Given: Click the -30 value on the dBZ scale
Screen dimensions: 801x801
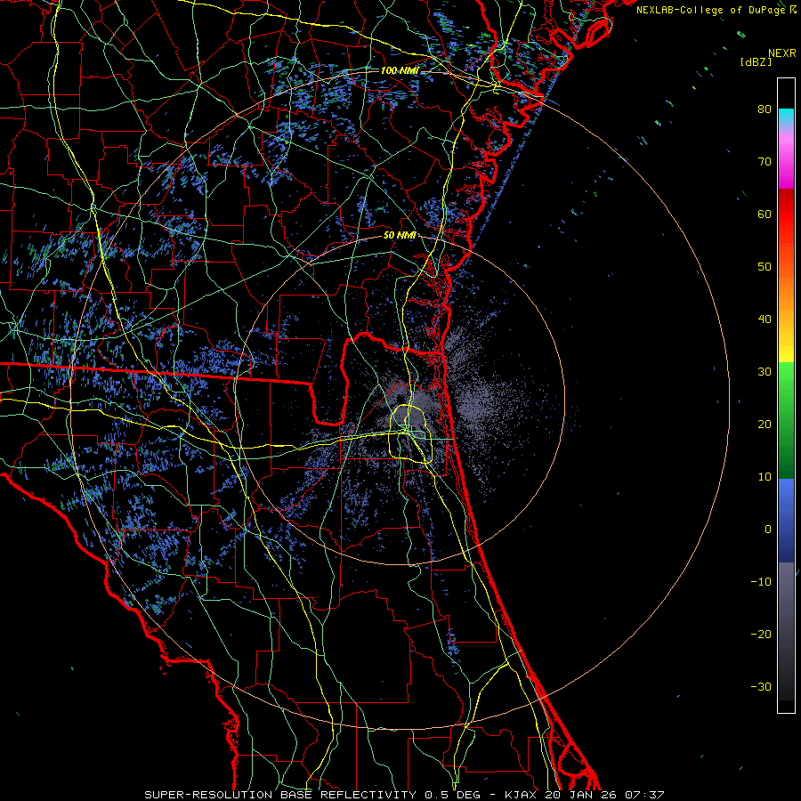Looking at the screenshot, I should [x=761, y=686].
